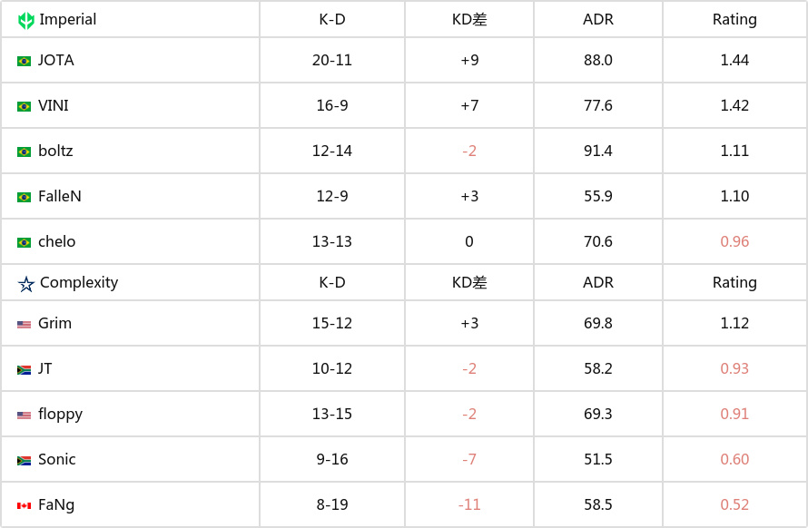Screen dimensions: 808x528
Task: Click the Brazil flag next to JOTA
Action: click(x=24, y=62)
